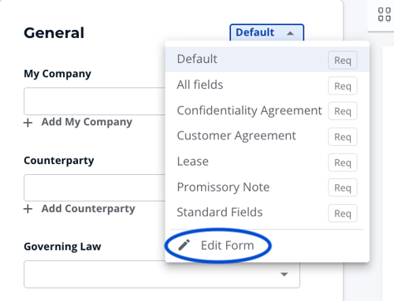The height and width of the screenshot is (301, 394).
Task: Click the plus icon for Add Counterparty
Action: (x=28, y=209)
